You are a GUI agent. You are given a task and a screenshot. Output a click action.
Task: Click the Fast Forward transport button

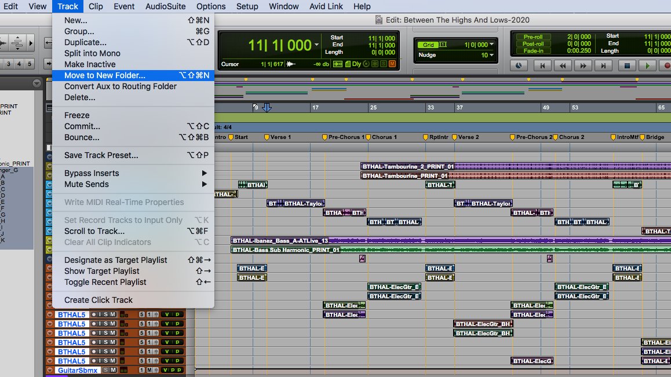tap(583, 65)
